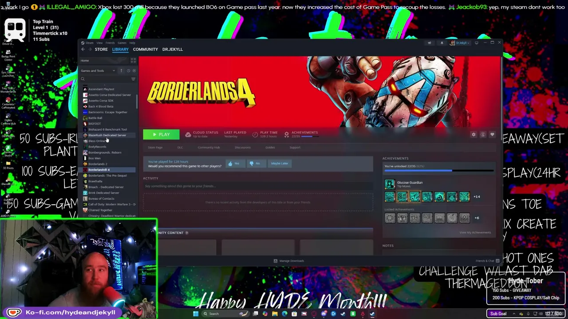The height and width of the screenshot is (319, 568).
Task: Open Community Hub game link
Action: click(x=209, y=148)
